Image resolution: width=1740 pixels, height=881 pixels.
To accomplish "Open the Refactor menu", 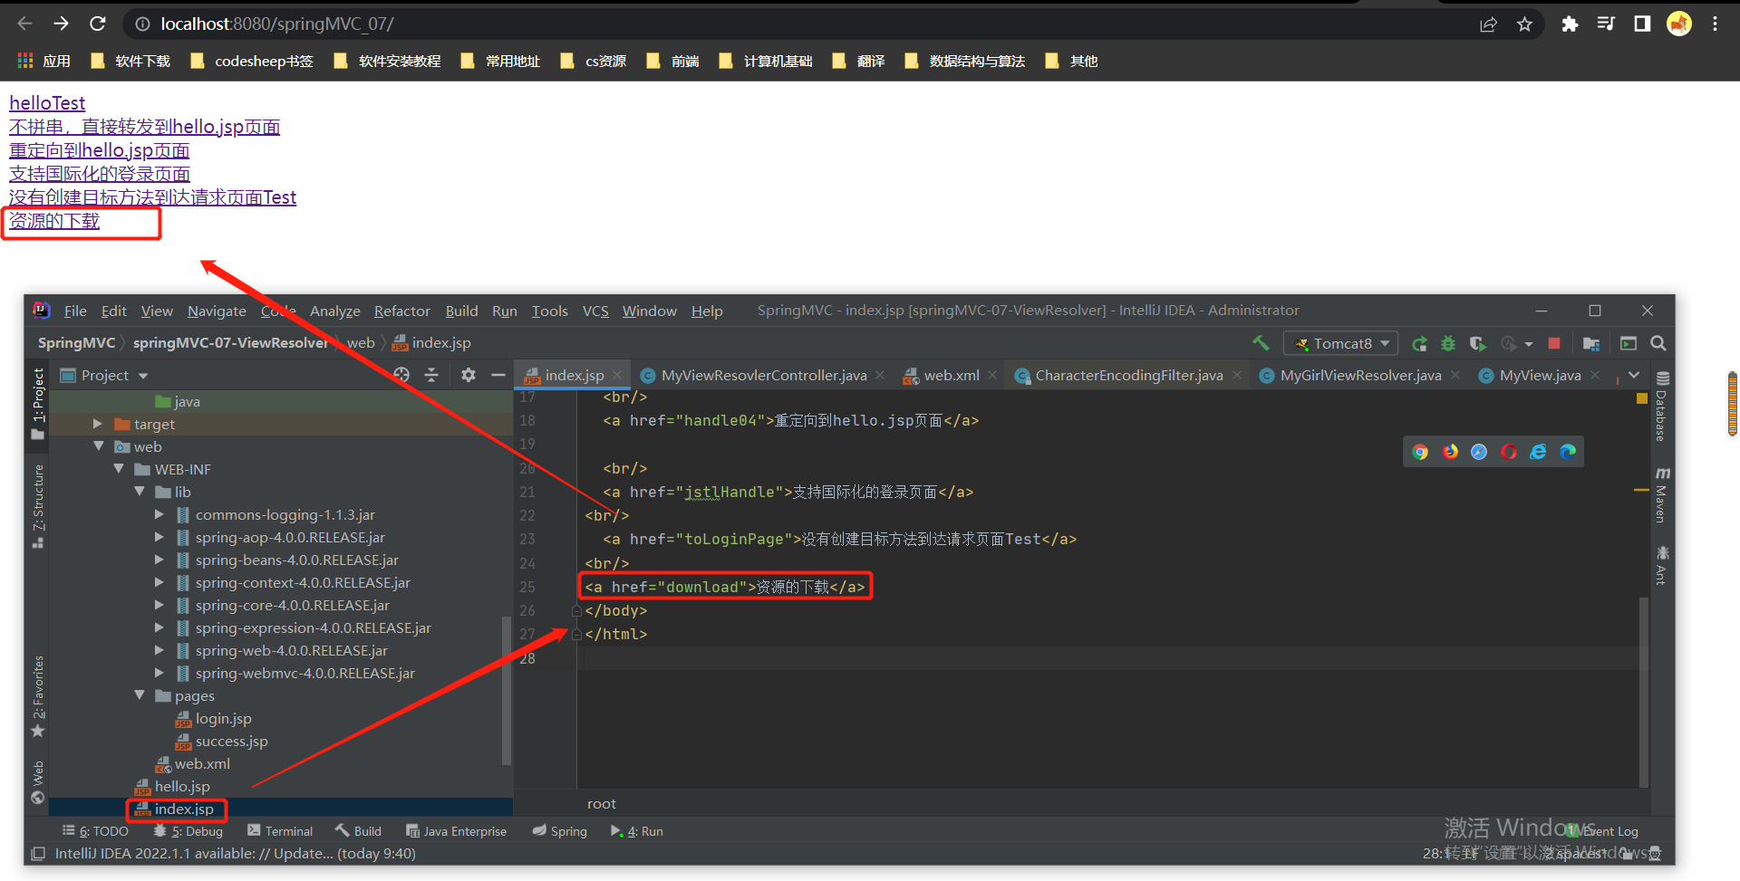I will 402,311.
